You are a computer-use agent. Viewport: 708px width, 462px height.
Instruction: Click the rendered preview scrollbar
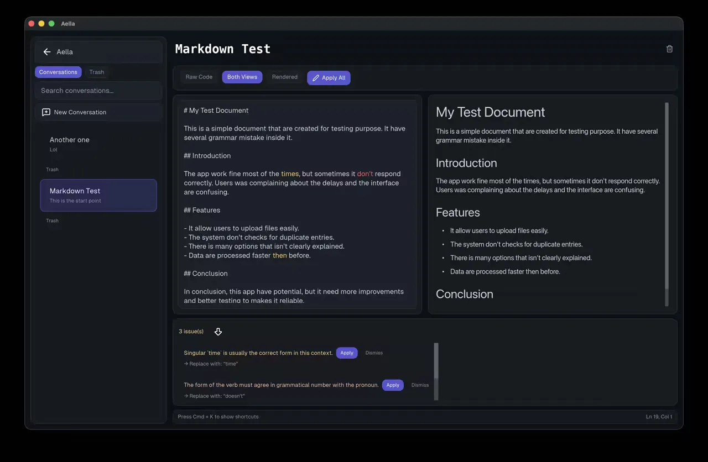[x=667, y=199]
